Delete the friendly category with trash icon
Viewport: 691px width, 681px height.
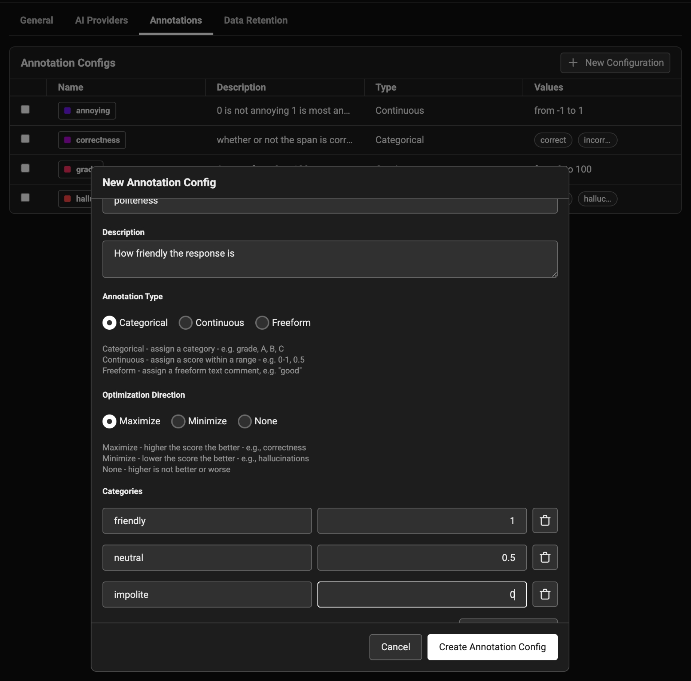pos(545,520)
